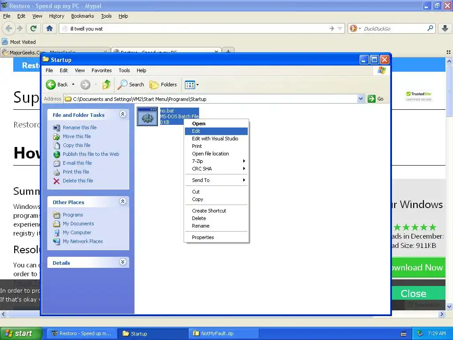Screen dimensions: 453x340
Task: Click the Most Visited bookmark
Action: pyautogui.click(x=19, y=42)
